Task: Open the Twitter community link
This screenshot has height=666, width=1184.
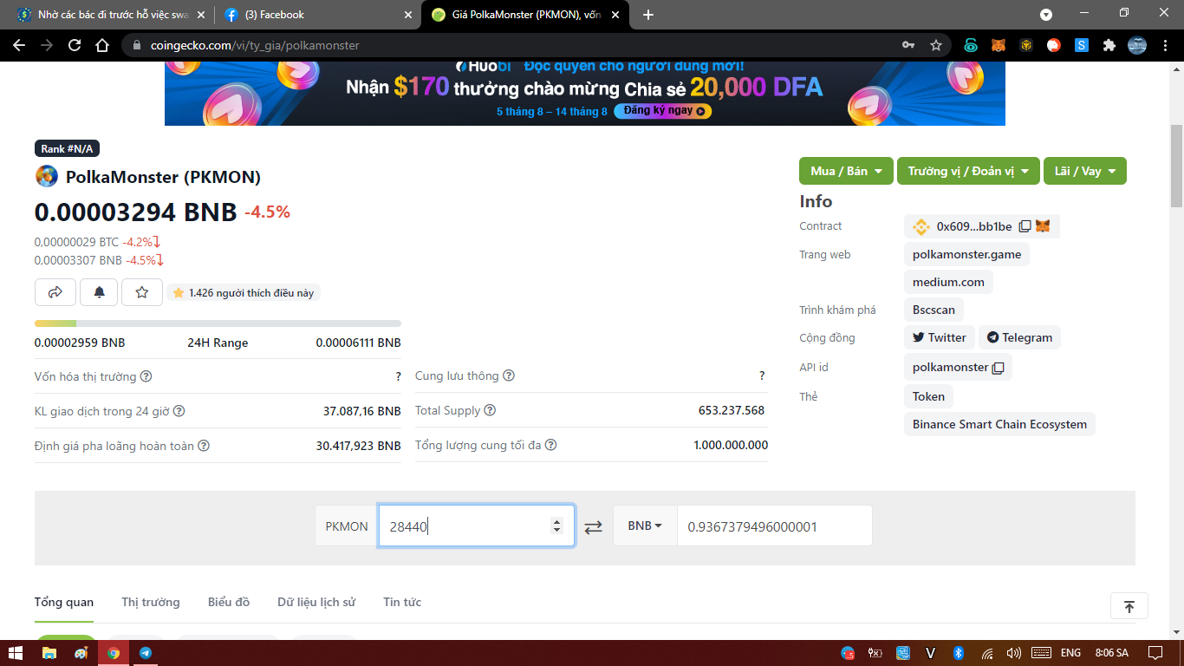Action: pos(939,337)
